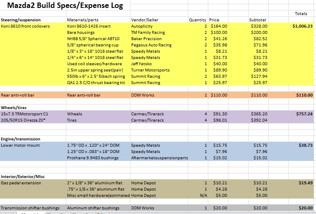Click the 'Pegasus Auto Racing' cell
The image size is (316, 214).
[159, 45]
